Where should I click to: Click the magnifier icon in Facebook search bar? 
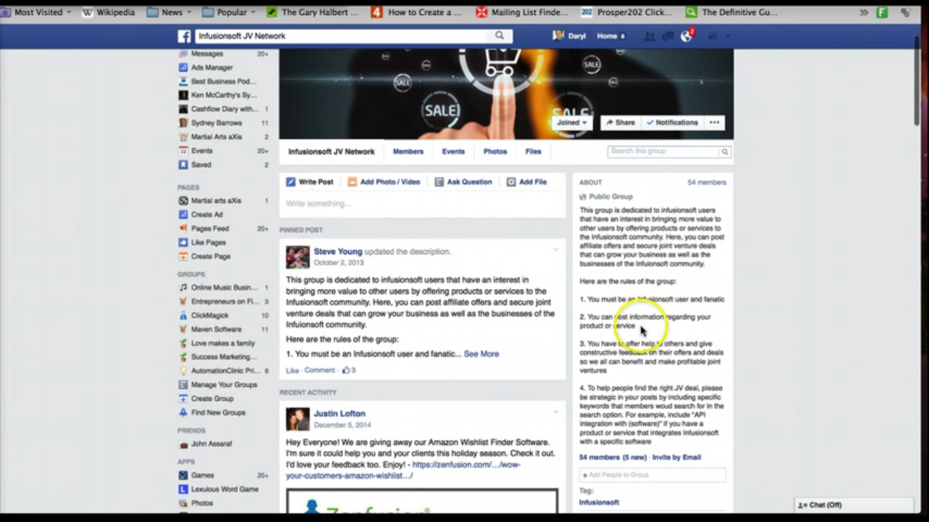tap(500, 36)
